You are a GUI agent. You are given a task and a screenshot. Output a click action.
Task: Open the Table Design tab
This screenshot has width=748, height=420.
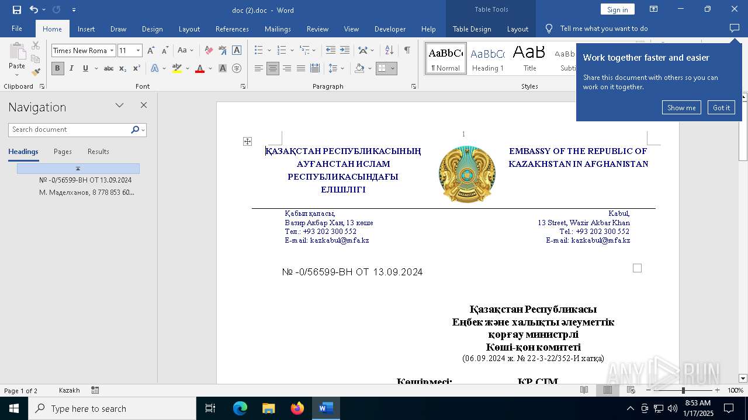472,29
